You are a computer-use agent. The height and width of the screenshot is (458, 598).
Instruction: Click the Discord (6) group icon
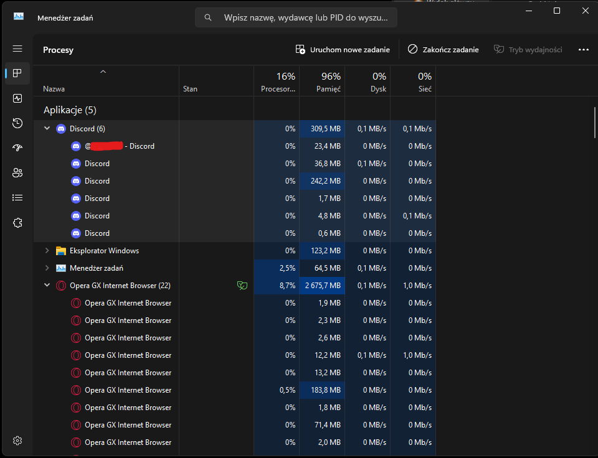61,129
